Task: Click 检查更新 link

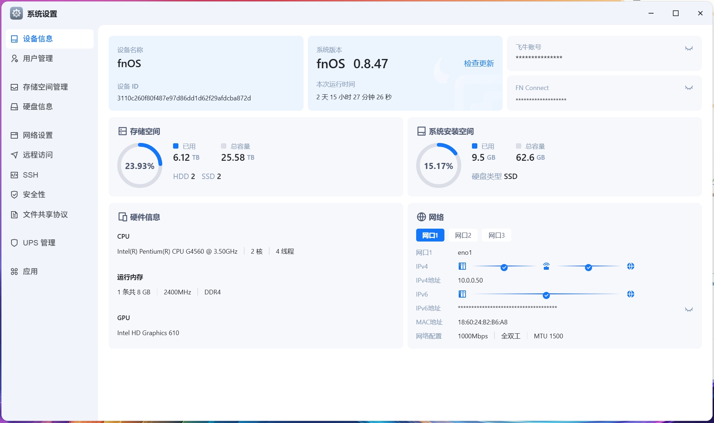Action: 479,64
